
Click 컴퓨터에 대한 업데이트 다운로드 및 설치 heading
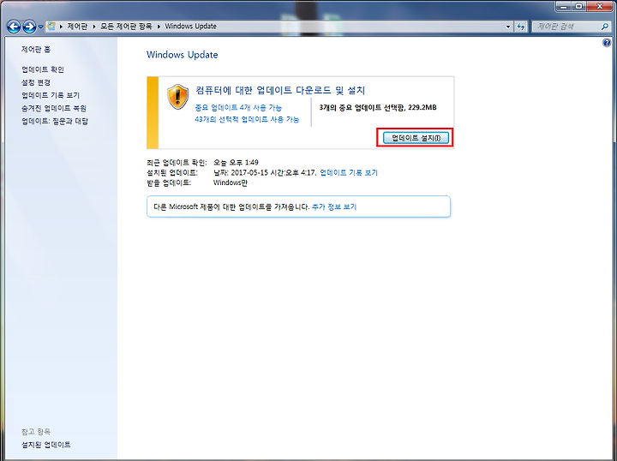[x=280, y=91]
